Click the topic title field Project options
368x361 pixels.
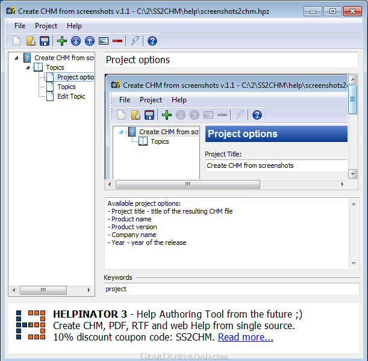[231, 60]
